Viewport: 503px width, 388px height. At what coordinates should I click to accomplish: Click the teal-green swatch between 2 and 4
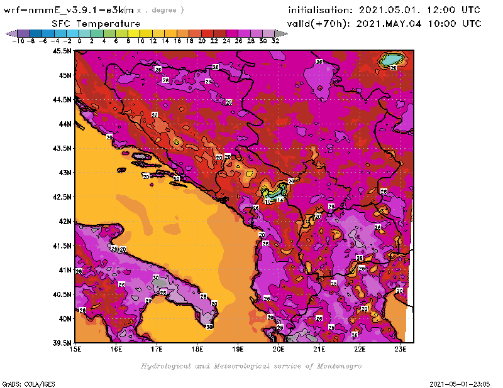click(97, 33)
